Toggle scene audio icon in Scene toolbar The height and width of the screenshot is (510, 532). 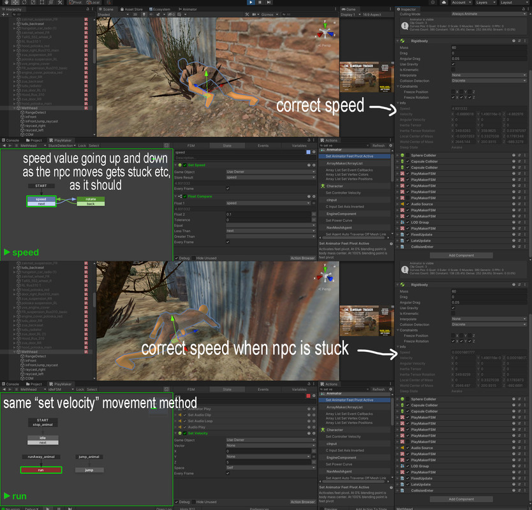[151, 15]
